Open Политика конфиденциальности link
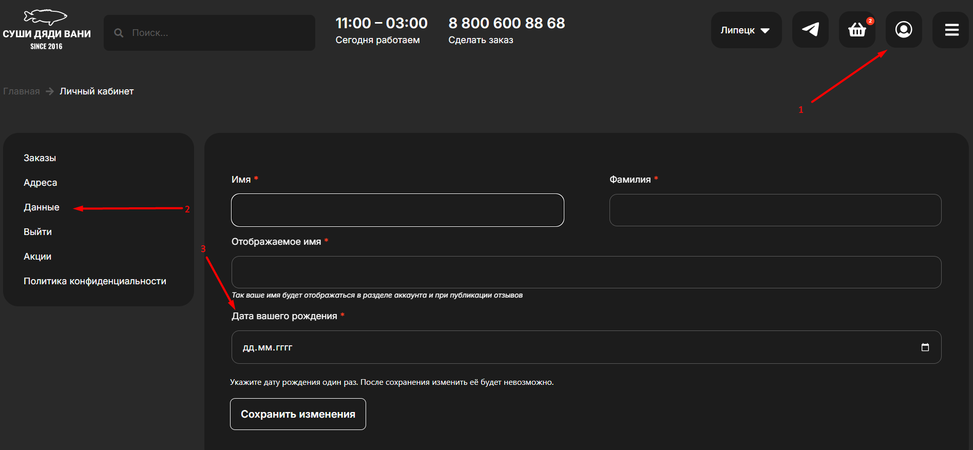This screenshot has height=450, width=973. [94, 281]
